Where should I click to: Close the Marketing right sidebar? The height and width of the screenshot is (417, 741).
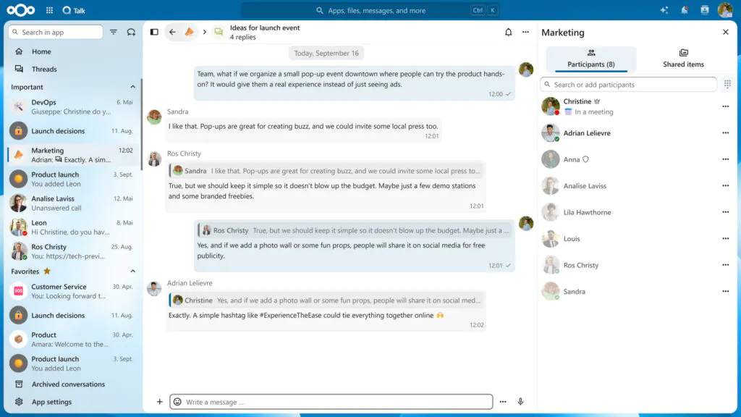(725, 32)
